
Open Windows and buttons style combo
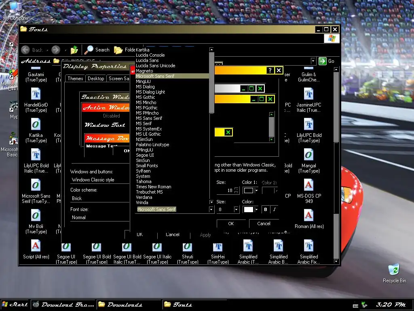100,180
